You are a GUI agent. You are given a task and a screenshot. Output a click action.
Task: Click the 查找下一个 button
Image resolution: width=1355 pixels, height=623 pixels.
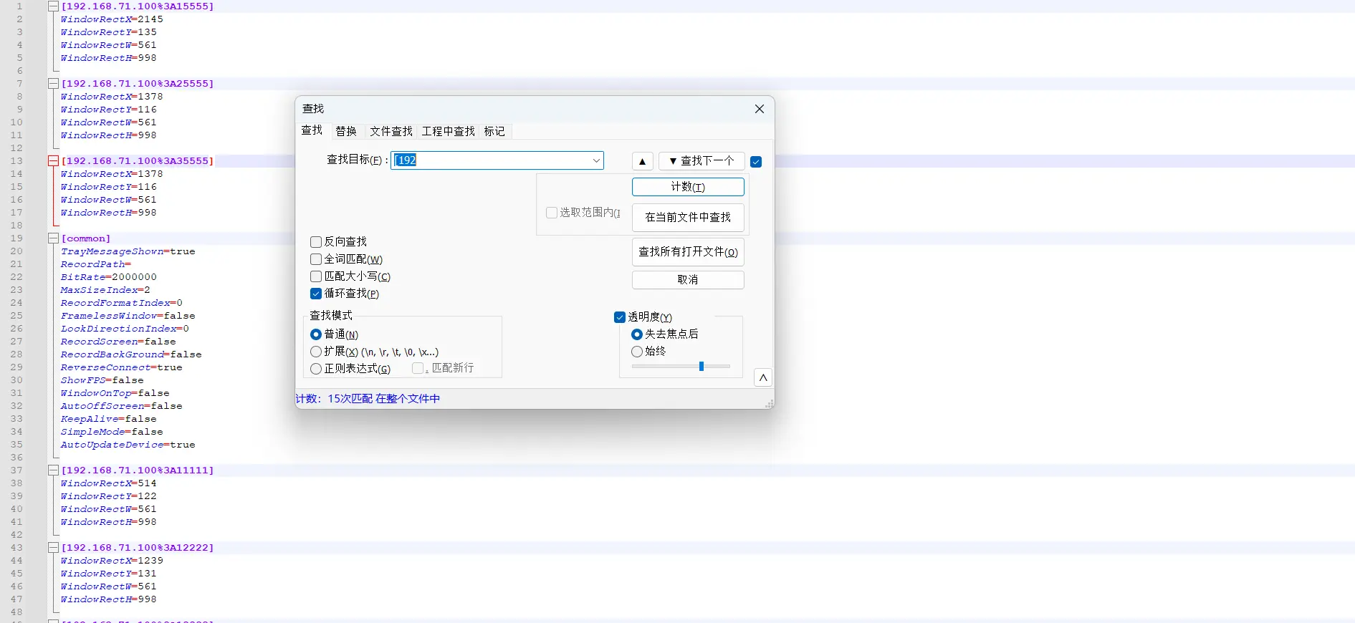coord(702,161)
